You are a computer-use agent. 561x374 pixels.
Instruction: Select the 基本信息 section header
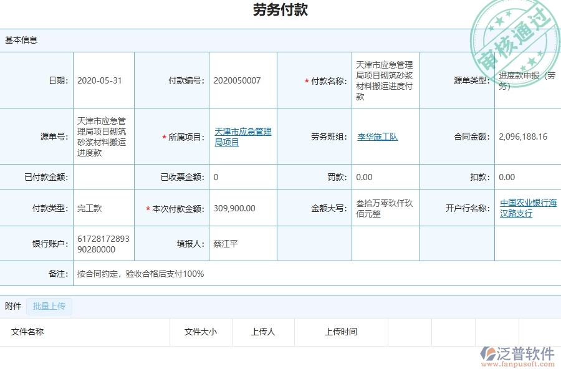(x=21, y=39)
